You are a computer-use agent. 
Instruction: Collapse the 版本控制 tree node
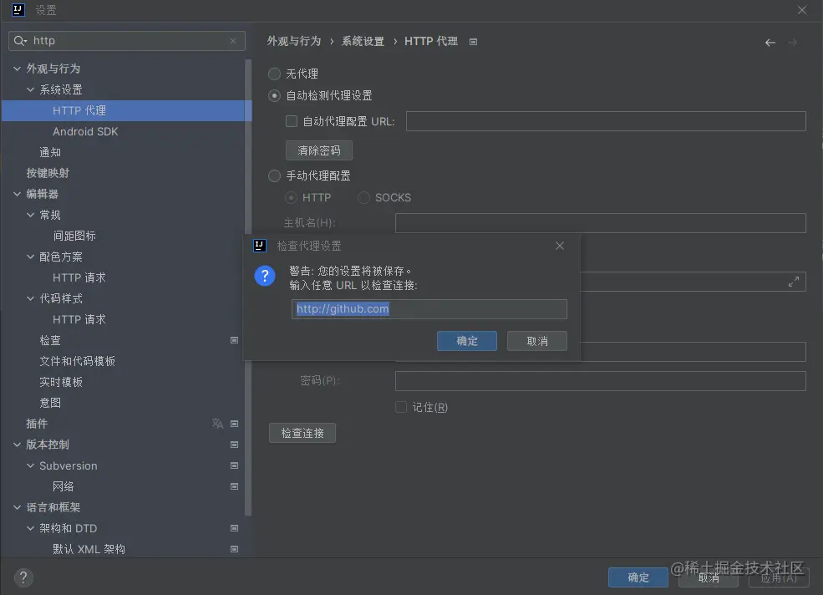(x=18, y=445)
